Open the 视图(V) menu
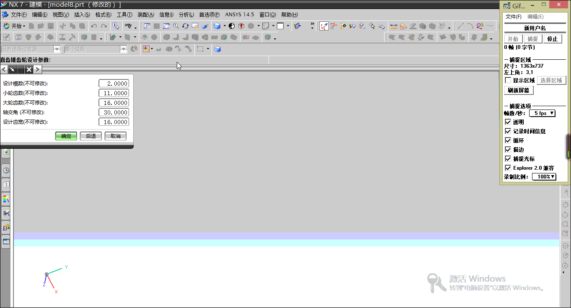The width and height of the screenshot is (571, 308). [61, 15]
